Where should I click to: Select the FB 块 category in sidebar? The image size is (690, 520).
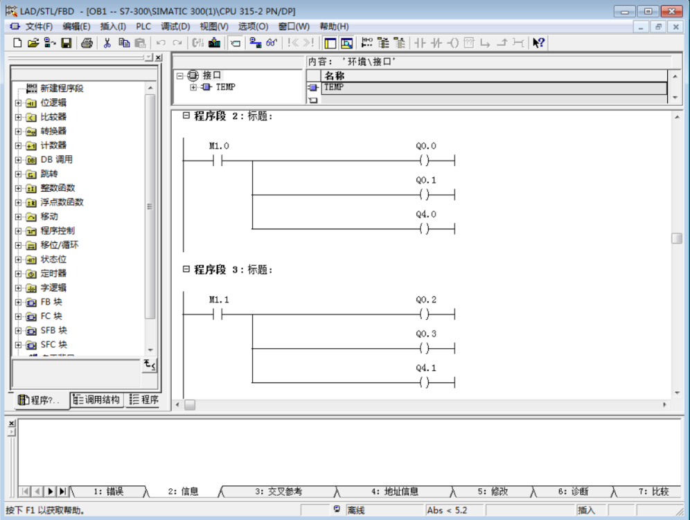[52, 302]
